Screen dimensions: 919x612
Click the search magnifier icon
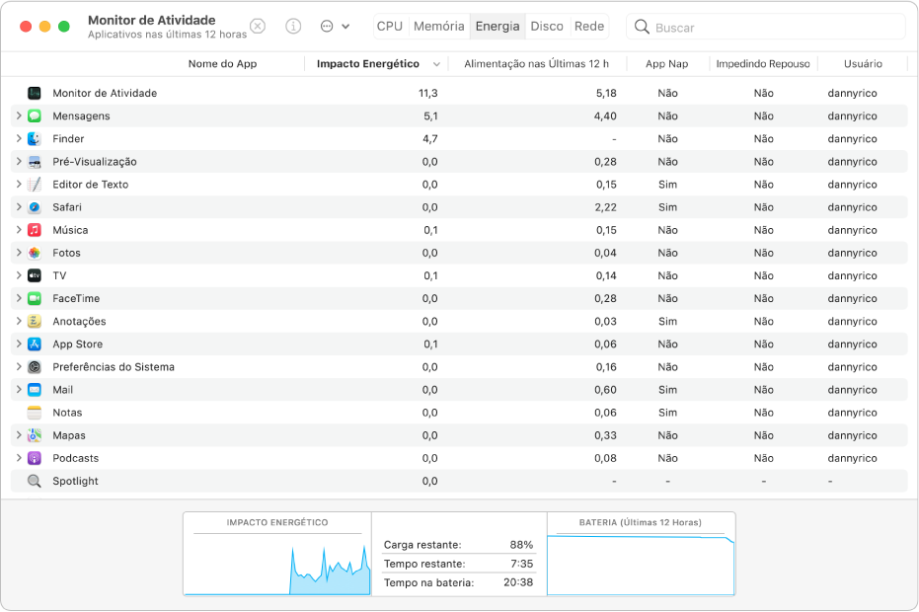[642, 27]
